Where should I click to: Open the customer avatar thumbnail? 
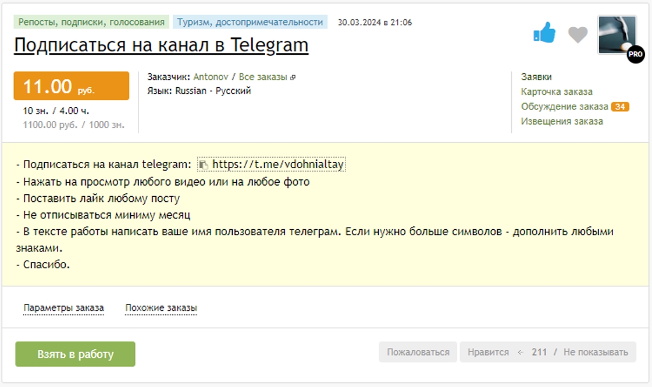pos(617,35)
